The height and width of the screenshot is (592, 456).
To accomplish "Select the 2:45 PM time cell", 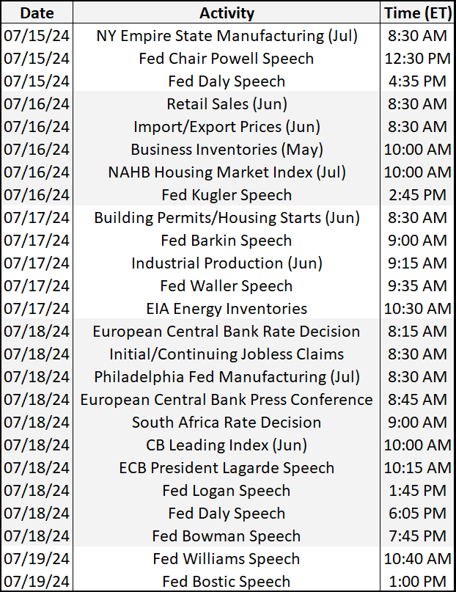I will (x=417, y=195).
